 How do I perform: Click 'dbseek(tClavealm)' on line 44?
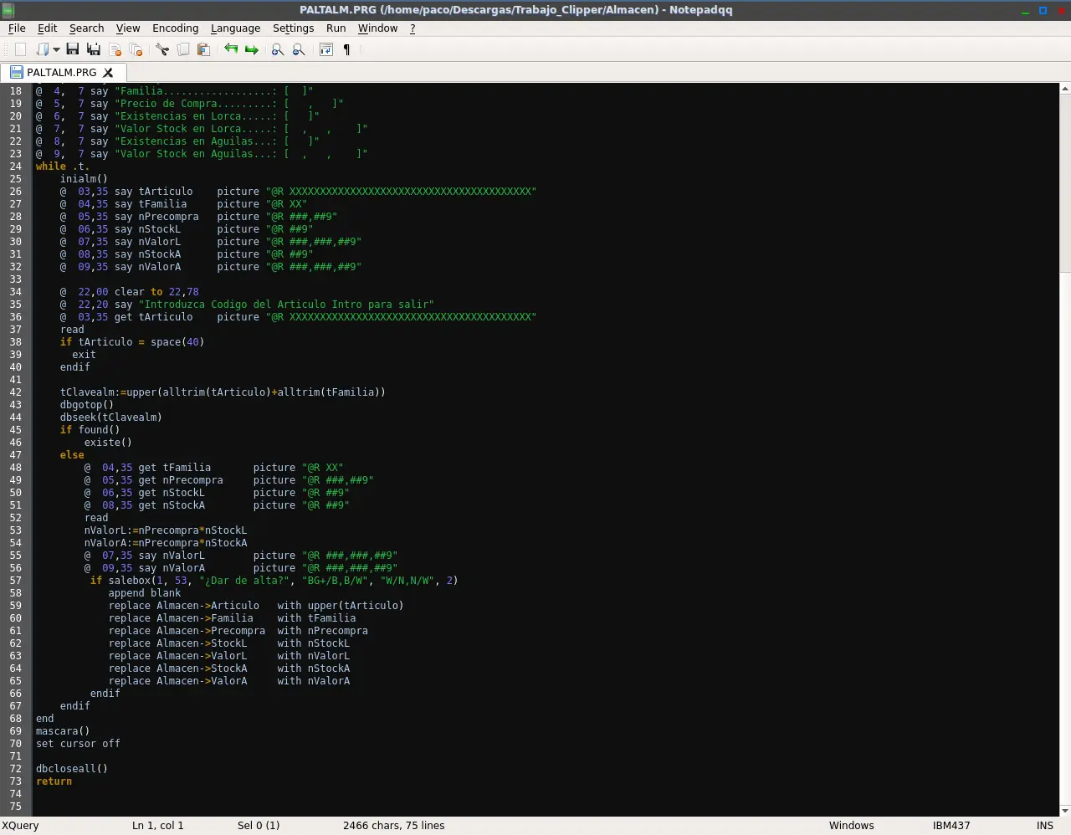[110, 417]
